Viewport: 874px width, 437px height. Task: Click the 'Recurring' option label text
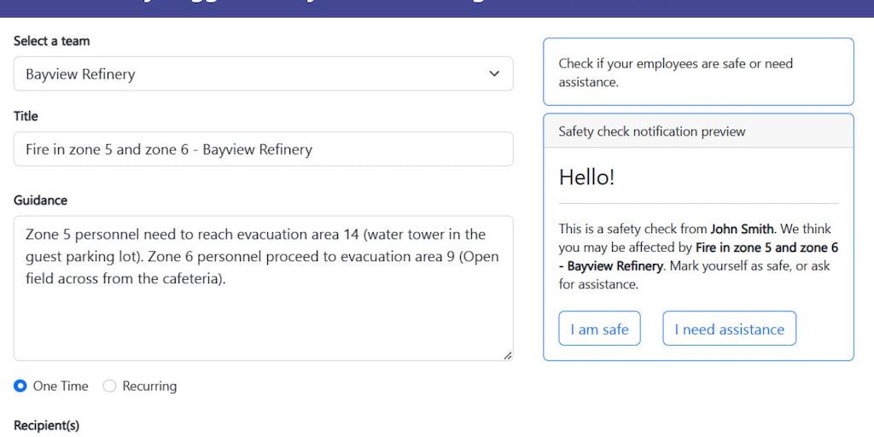(x=149, y=386)
